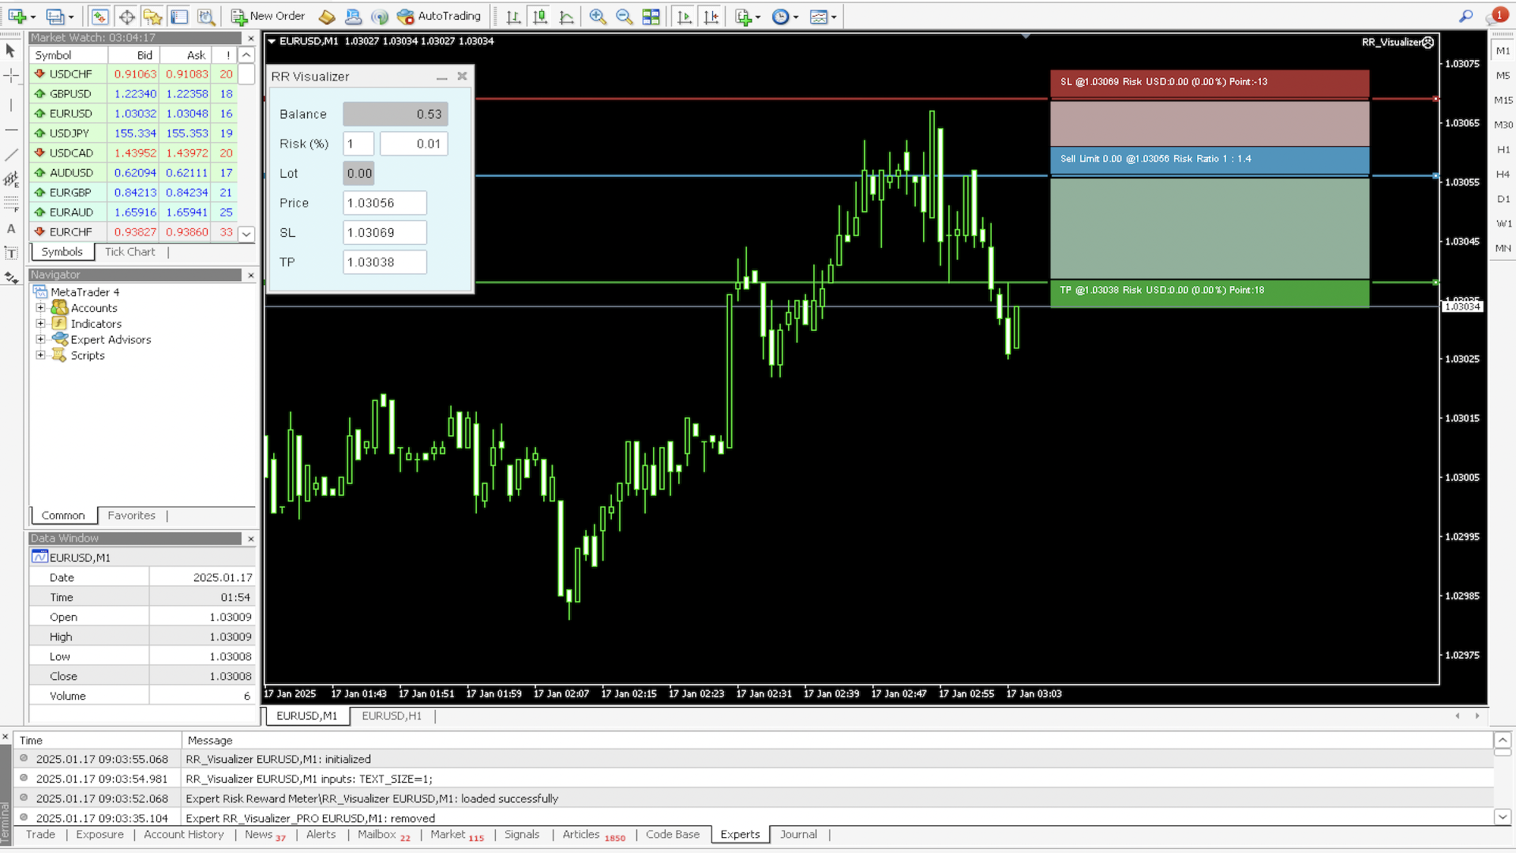Click the TP input field
This screenshot has width=1516, height=853.
[385, 262]
